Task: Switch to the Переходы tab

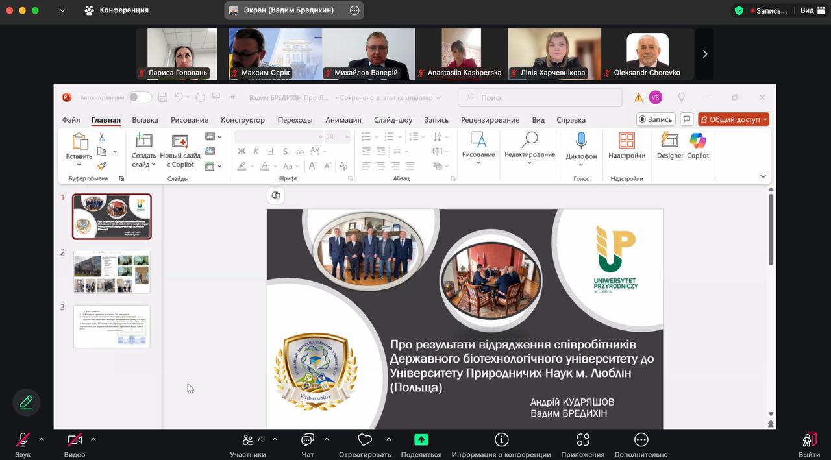Action: tap(295, 120)
